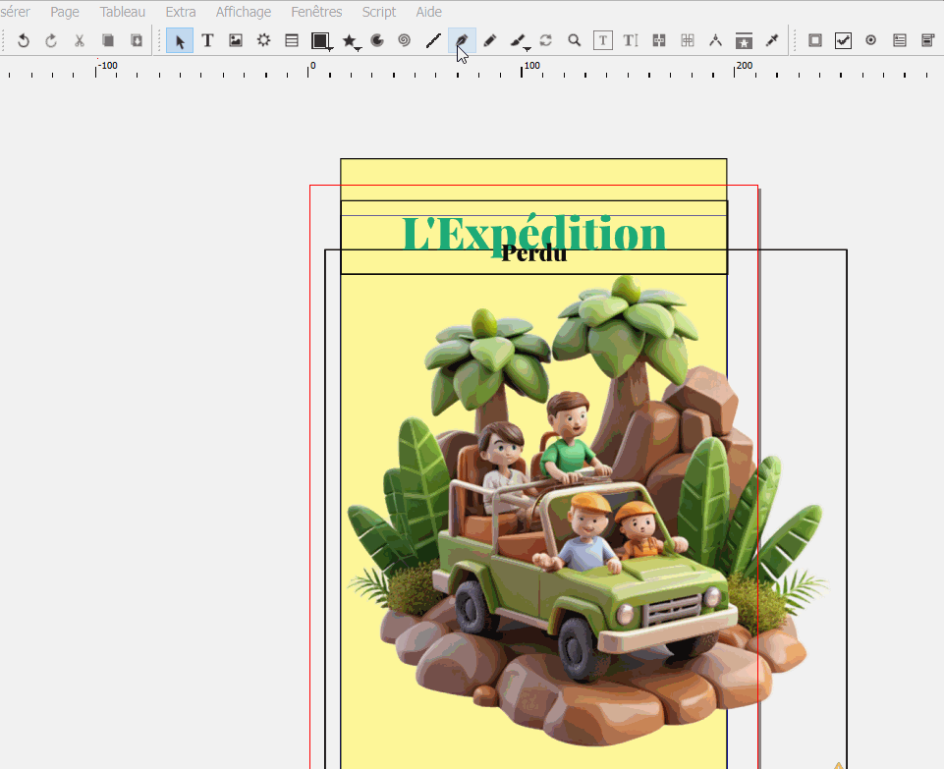Click the Redo arrow icon
Image resolution: width=944 pixels, height=769 pixels.
[x=51, y=40]
